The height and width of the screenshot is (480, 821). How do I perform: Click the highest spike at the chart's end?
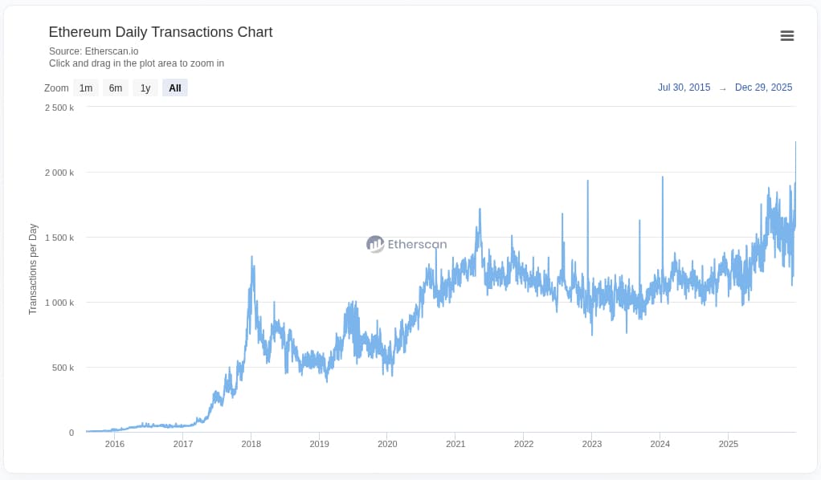795,143
